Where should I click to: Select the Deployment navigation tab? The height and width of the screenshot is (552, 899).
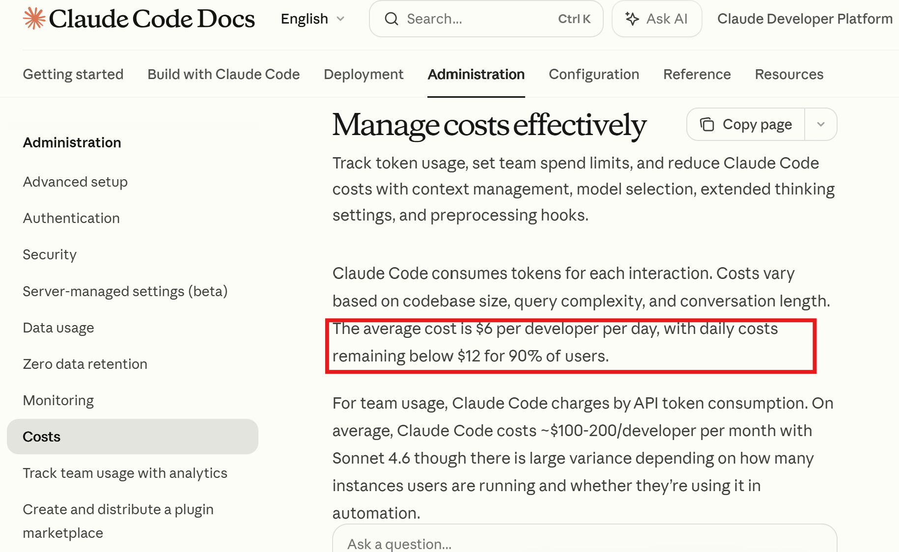[364, 74]
